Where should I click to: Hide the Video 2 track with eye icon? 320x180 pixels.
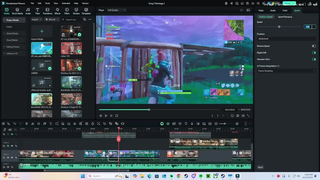12,146
